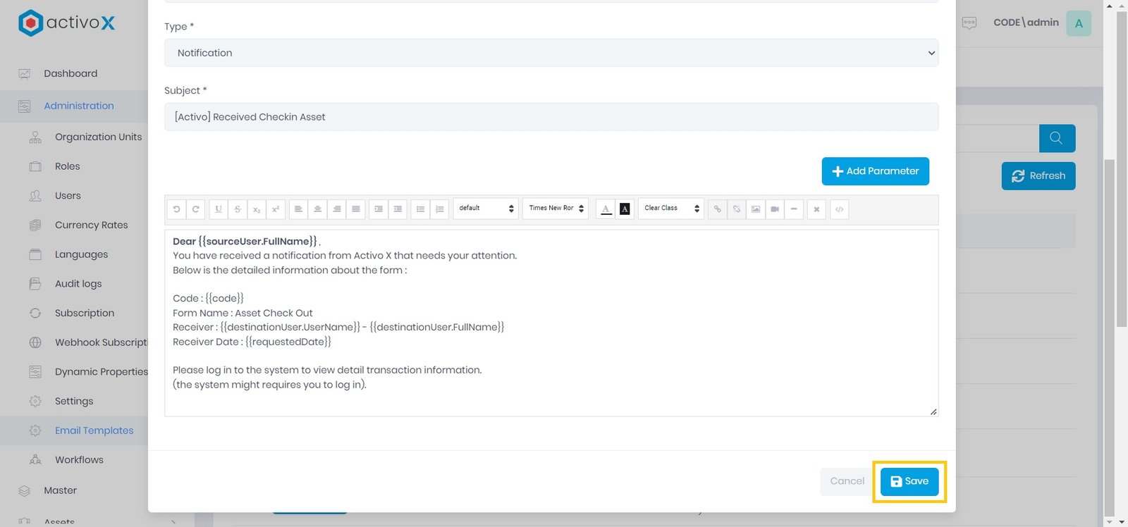Open Subscription in the sidebar
The width and height of the screenshot is (1128, 527).
click(x=85, y=313)
